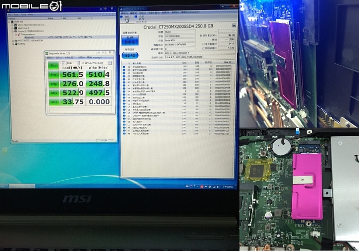Select the Micro-Star International motherboard icon

click(15, 25)
